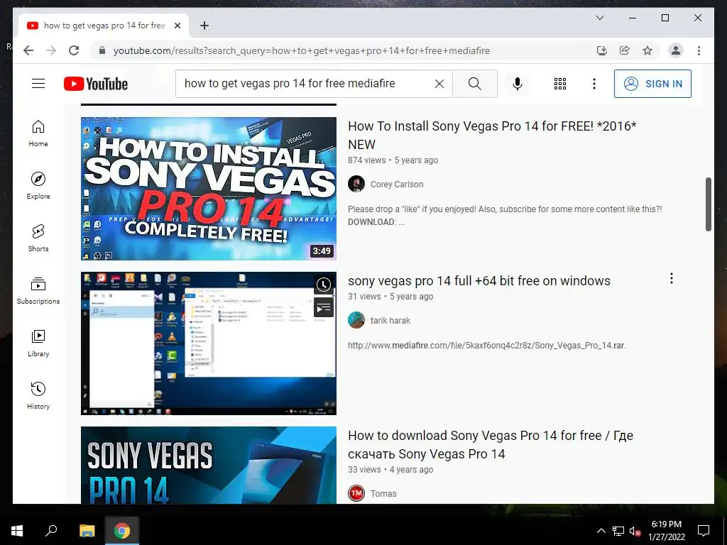Open tarik harak channel avatar

point(356,320)
